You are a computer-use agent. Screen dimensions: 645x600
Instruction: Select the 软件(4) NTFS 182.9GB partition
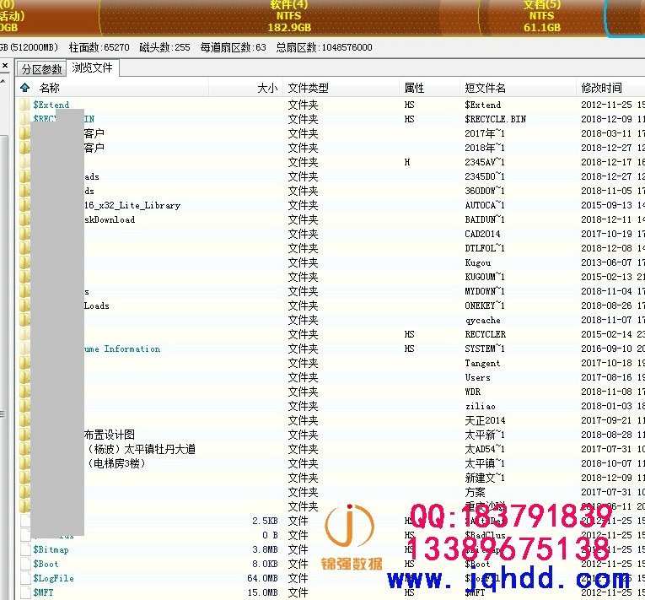coord(289,17)
